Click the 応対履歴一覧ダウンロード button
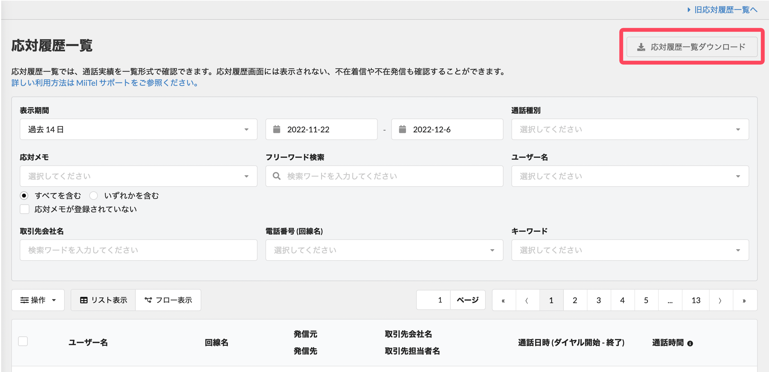This screenshot has height=372, width=769. click(692, 47)
